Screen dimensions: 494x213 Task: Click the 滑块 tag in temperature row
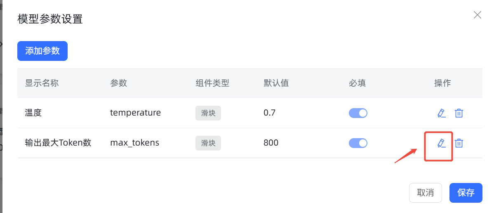pos(208,113)
